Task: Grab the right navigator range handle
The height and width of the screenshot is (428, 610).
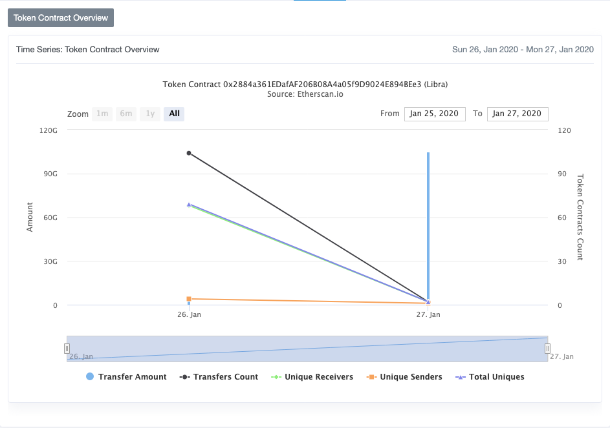Action: [x=547, y=349]
